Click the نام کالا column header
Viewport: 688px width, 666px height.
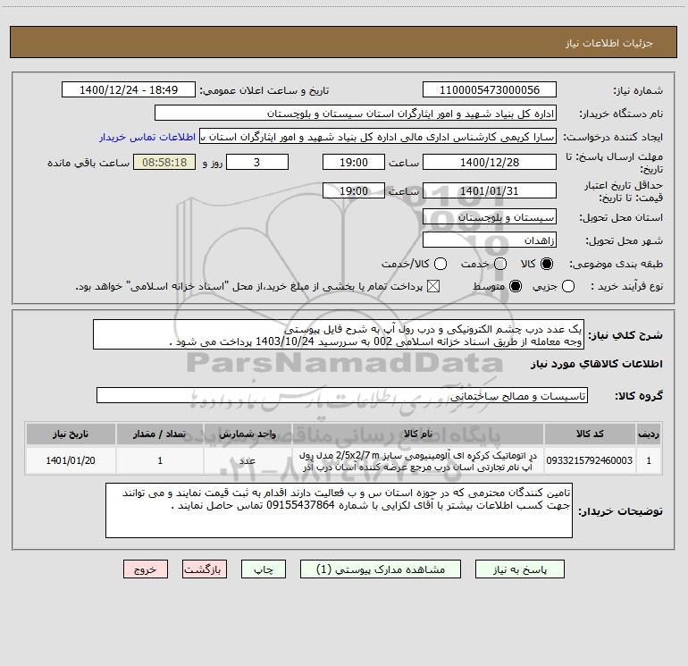pyautogui.click(x=418, y=434)
